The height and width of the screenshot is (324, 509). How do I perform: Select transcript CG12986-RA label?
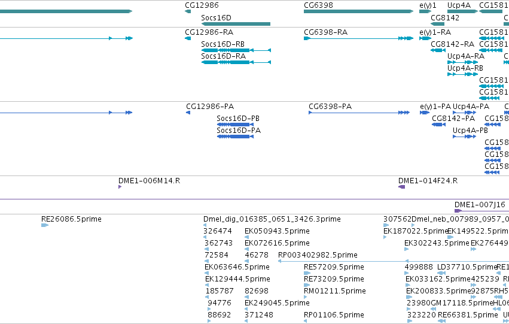coord(209,32)
